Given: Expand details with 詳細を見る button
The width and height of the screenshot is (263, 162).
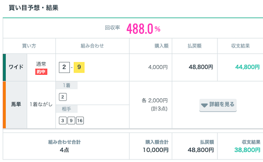Looking at the screenshot, I should coord(218,105).
